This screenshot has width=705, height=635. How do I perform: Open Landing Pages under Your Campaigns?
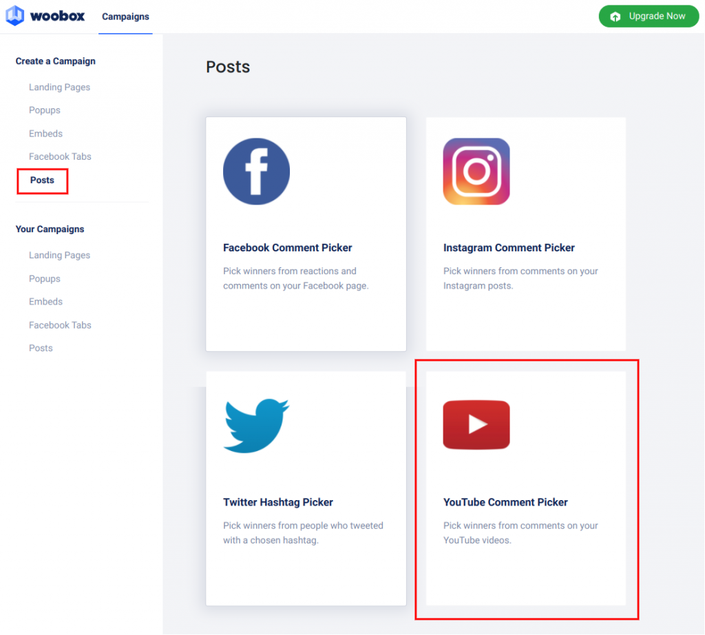click(x=59, y=256)
